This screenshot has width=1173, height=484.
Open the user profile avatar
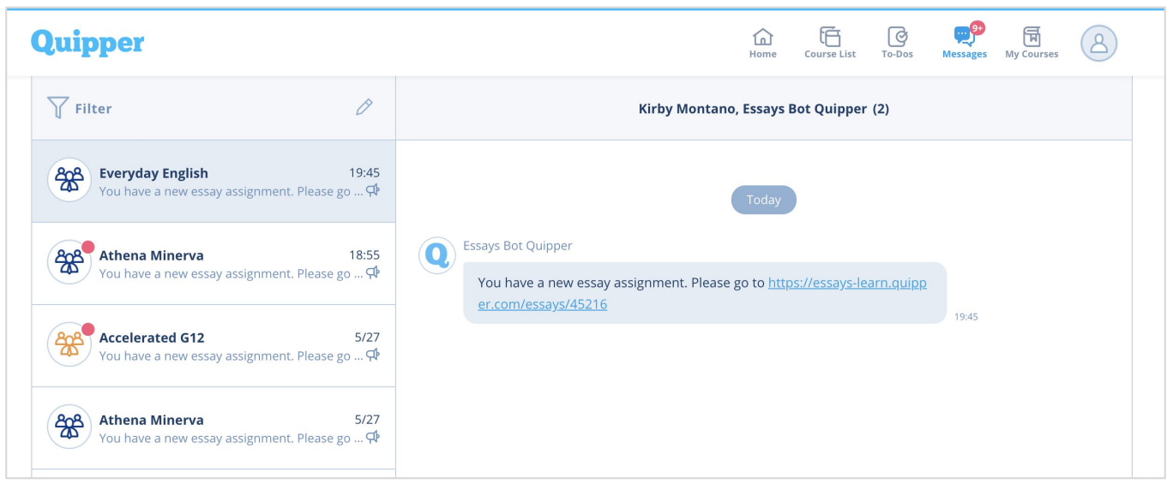pyautogui.click(x=1098, y=43)
